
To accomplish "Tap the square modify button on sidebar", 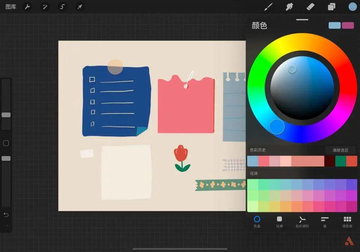I will pyautogui.click(x=6, y=143).
